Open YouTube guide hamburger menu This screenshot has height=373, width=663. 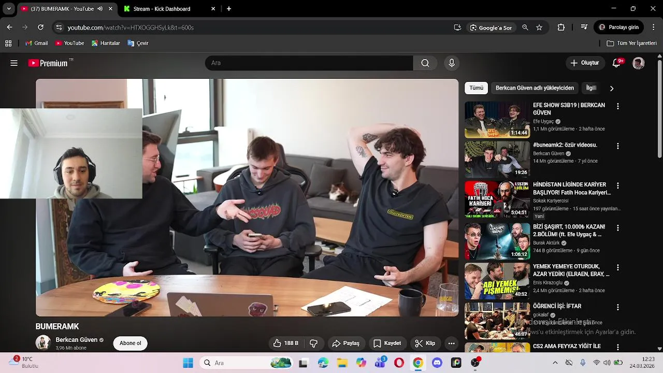pyautogui.click(x=14, y=63)
